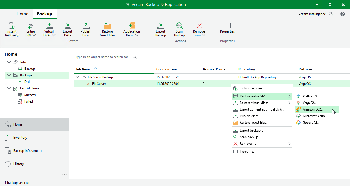Click the Backup Infrastructure navigation icon
This screenshot has width=350, height=186.
pos(8,151)
